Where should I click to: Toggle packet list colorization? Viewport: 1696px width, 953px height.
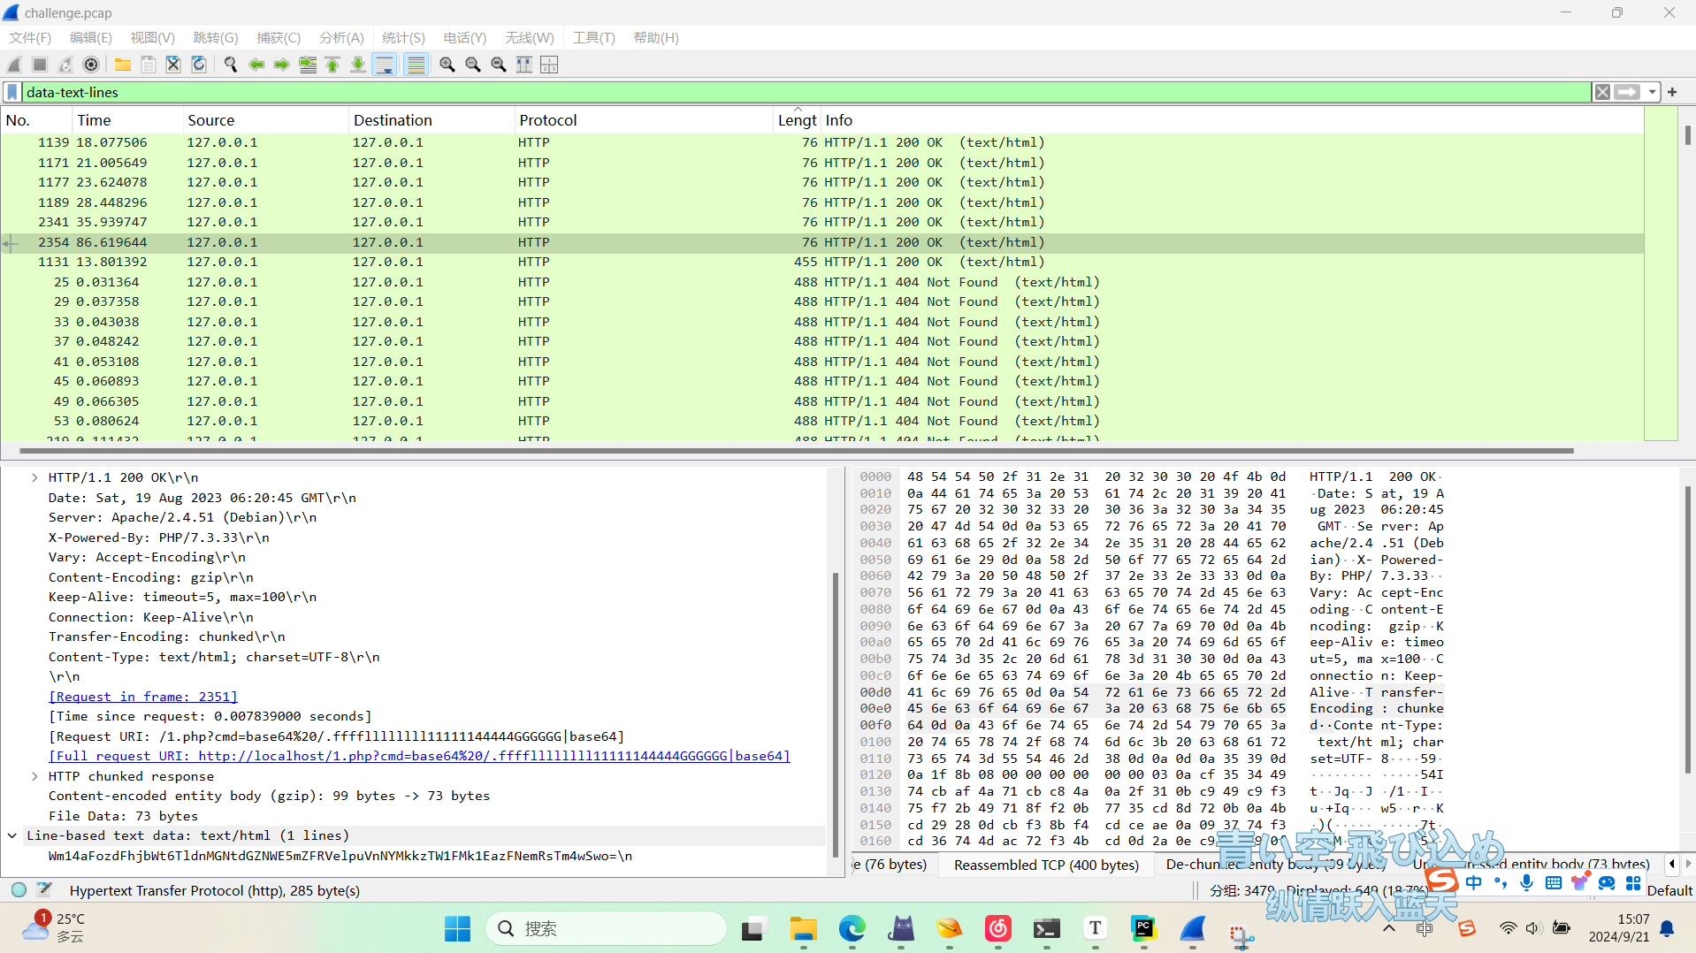416,65
